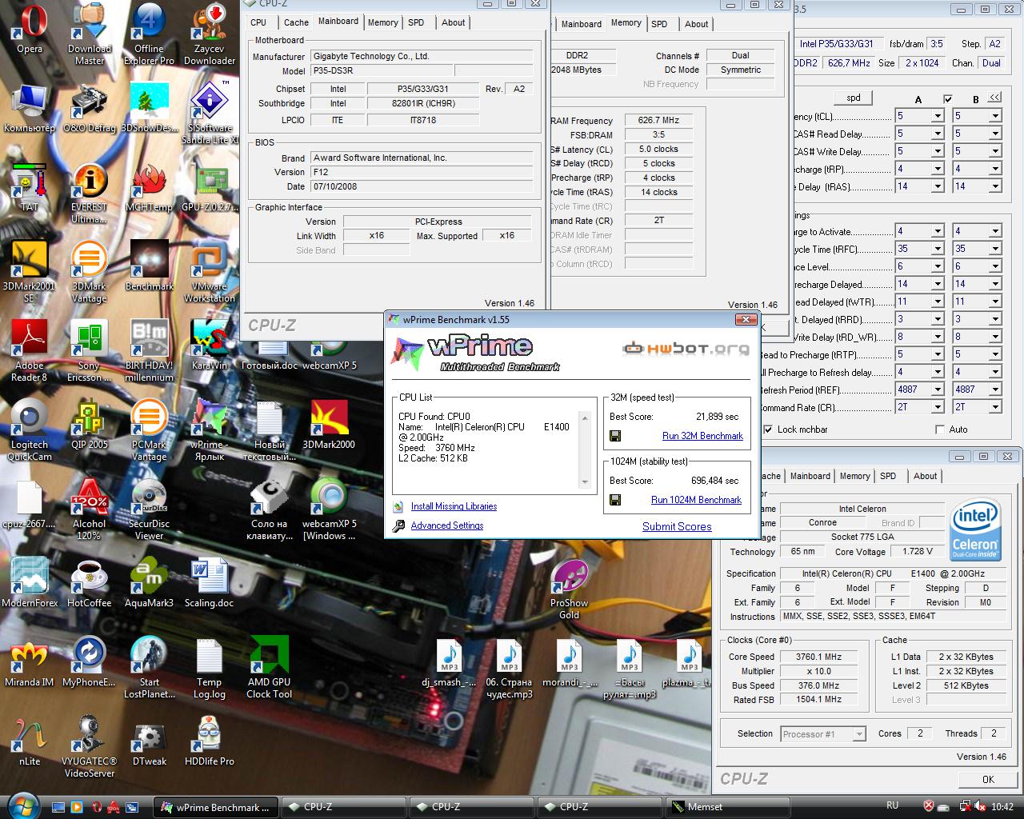Select the O&O Defrag desktop icon
Viewport: 1024px width, 819px height.
pos(90,108)
